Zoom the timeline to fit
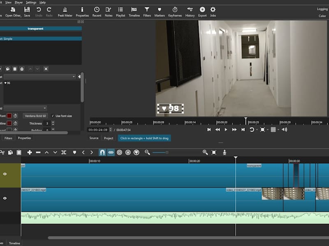 [214, 152]
